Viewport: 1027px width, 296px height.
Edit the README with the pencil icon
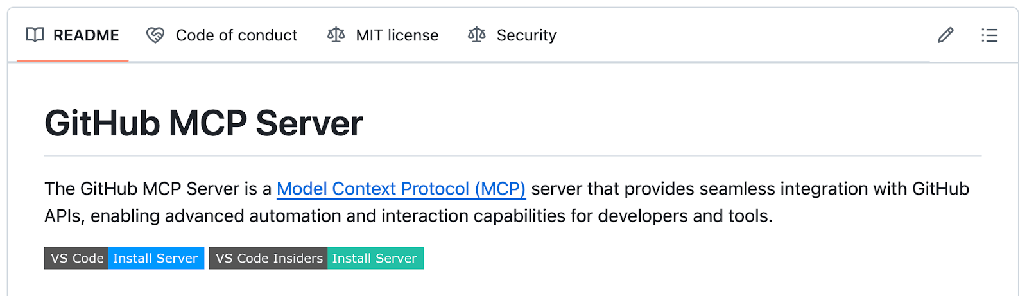point(945,35)
